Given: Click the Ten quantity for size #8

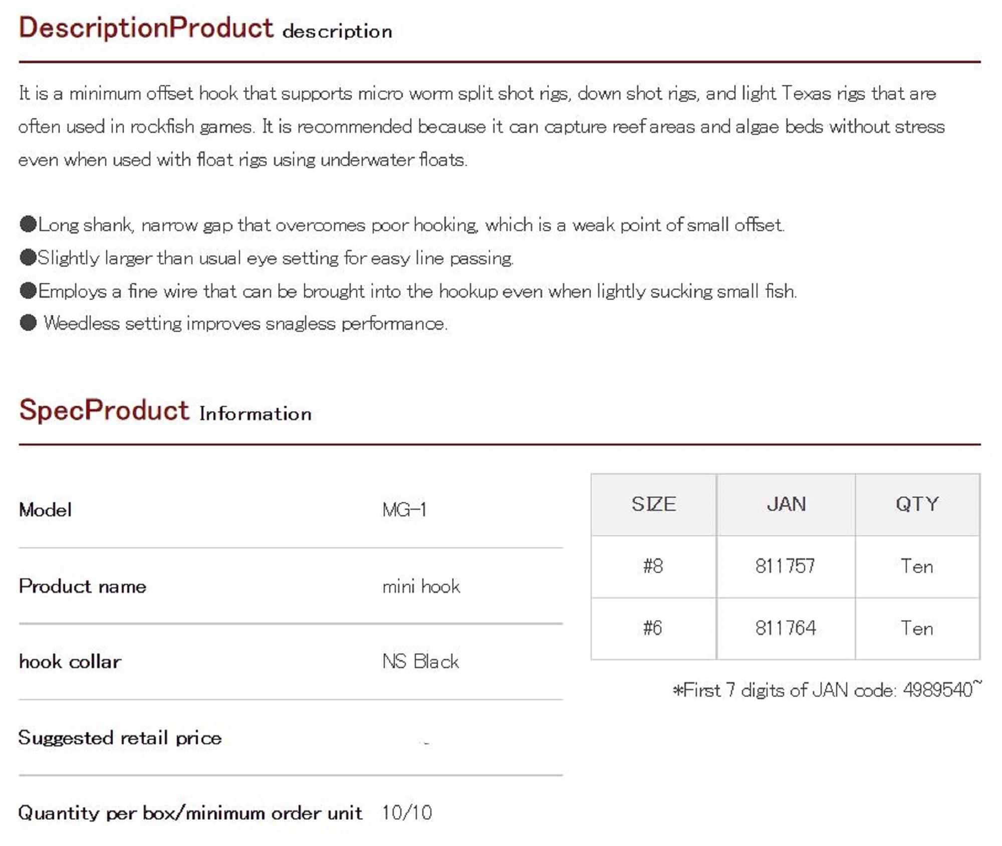Looking at the screenshot, I should 917,566.
